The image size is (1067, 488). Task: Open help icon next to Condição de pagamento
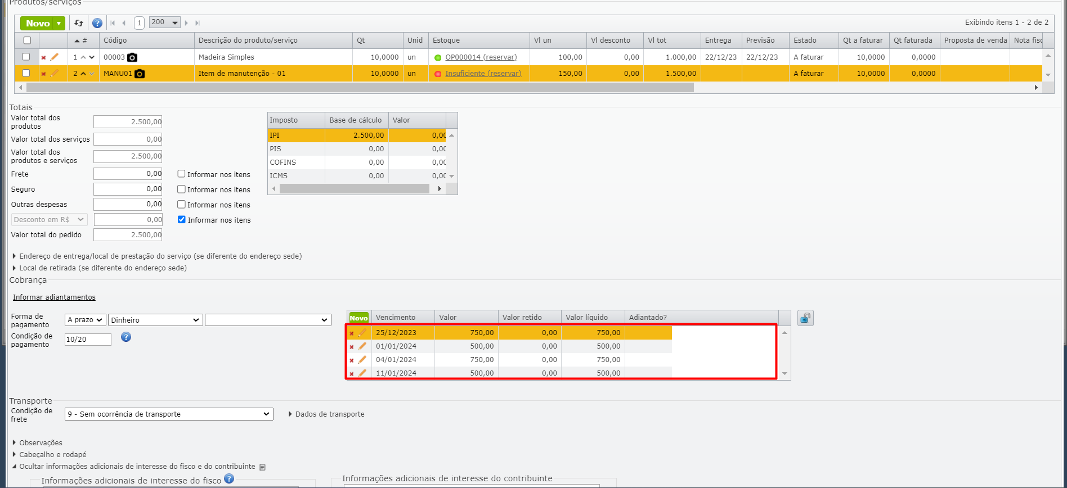click(126, 337)
